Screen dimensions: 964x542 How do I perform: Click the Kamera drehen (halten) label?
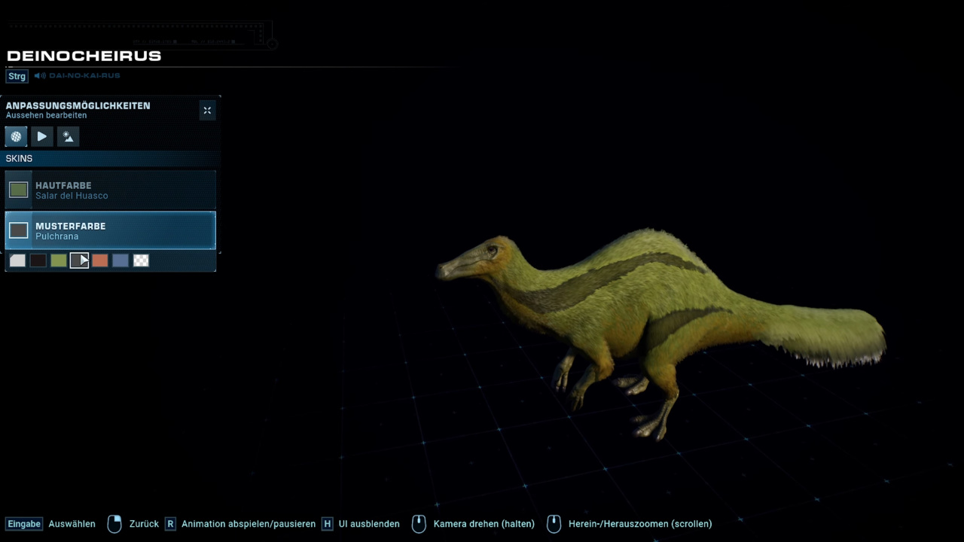pos(484,524)
